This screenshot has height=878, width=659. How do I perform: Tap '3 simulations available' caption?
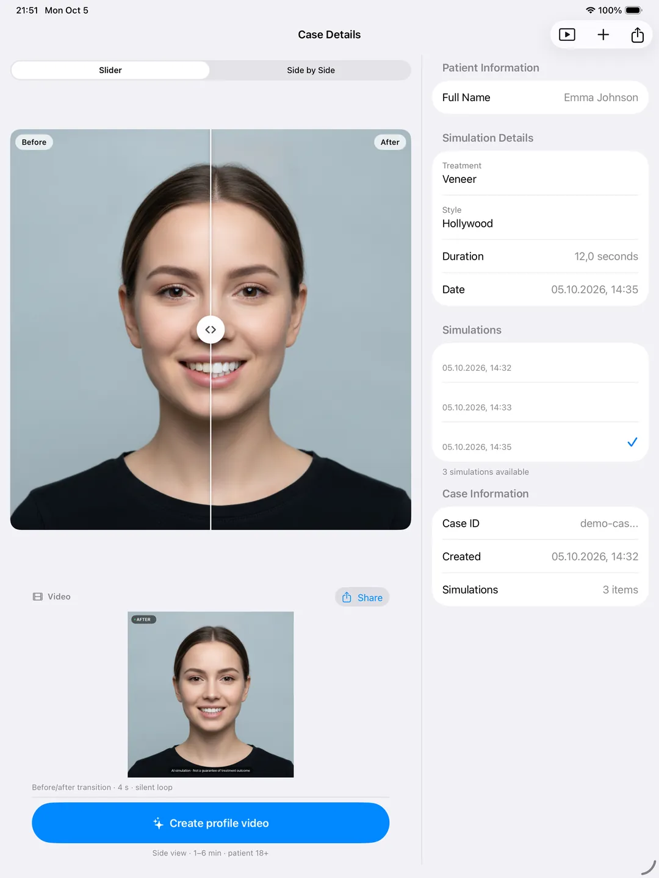(x=486, y=472)
